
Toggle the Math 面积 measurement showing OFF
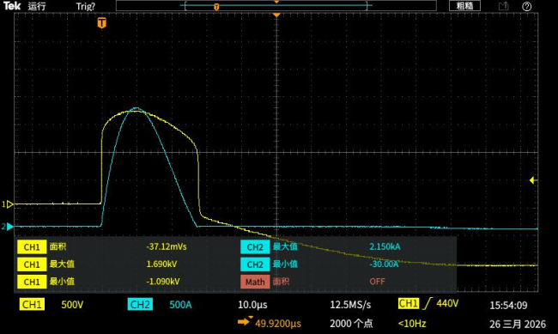click(x=349, y=282)
